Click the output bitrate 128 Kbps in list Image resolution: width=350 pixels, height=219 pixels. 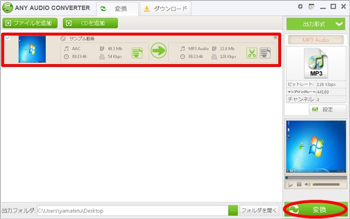point(228,56)
